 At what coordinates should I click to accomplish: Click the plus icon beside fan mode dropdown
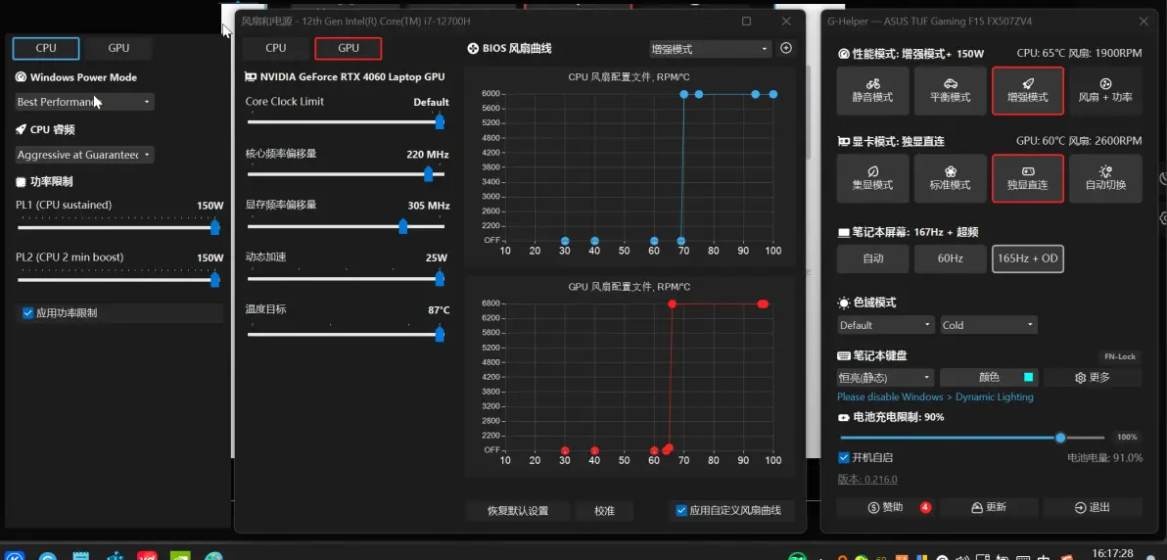click(x=786, y=48)
